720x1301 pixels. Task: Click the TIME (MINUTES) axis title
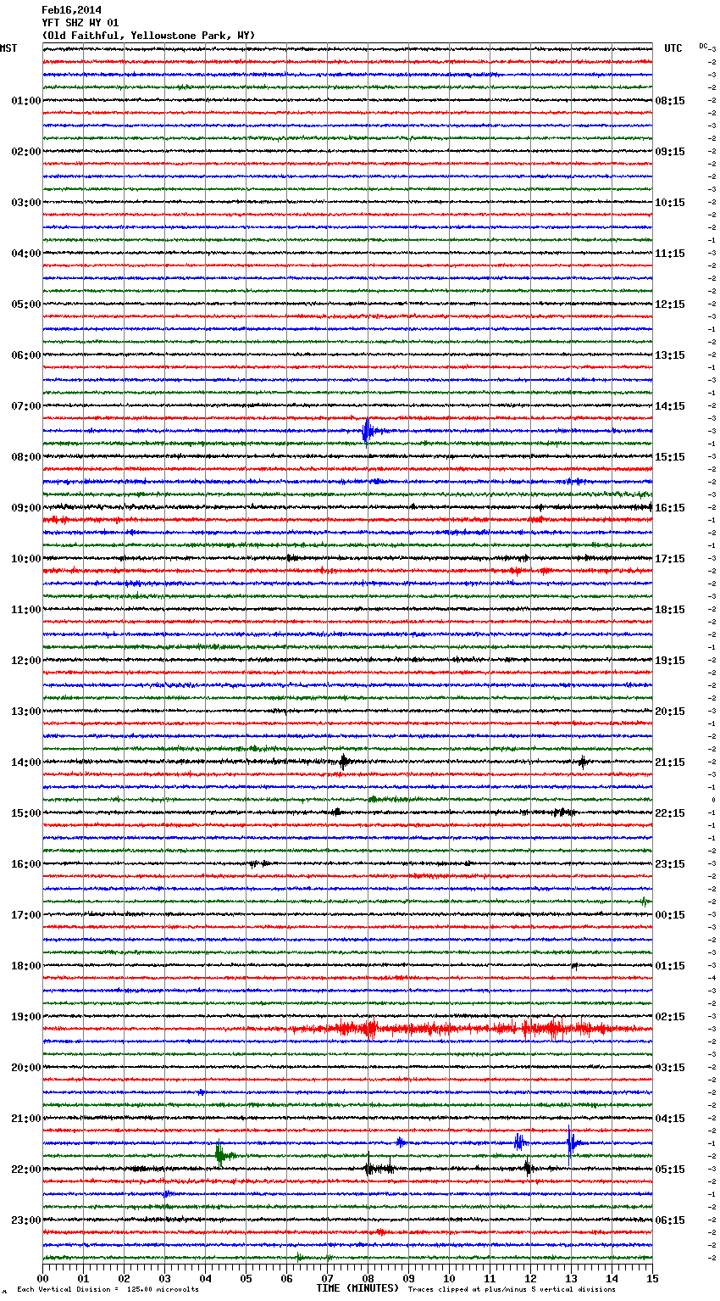click(357, 1288)
